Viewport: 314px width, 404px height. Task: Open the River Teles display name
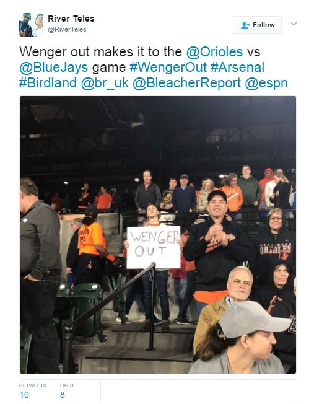71,19
